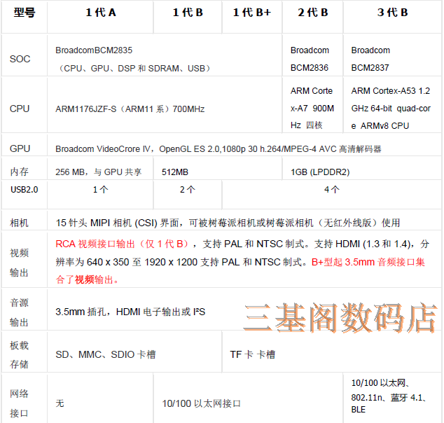
Task: Click 'x-A7 900M' CPU text
Action: (x=312, y=108)
